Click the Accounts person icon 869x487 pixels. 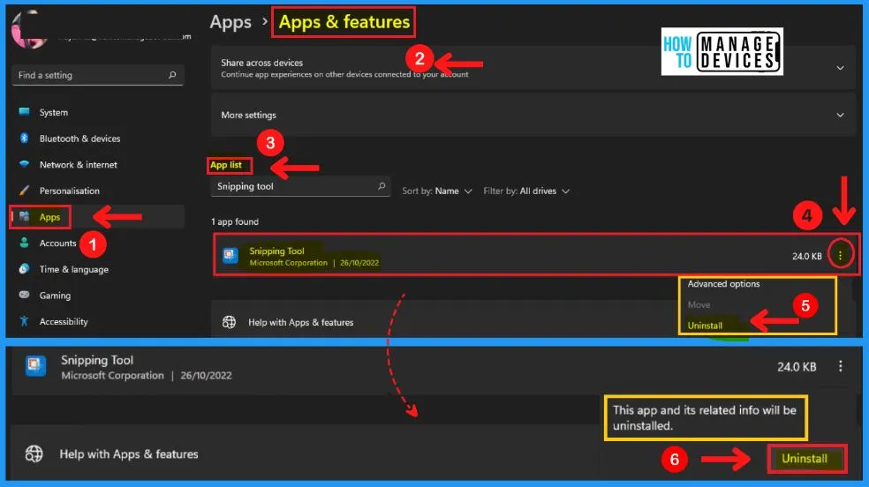pos(24,243)
